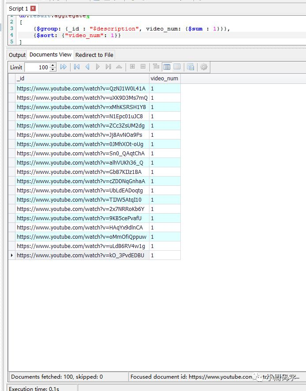Close the Script 1 tab

[x=33, y=8]
